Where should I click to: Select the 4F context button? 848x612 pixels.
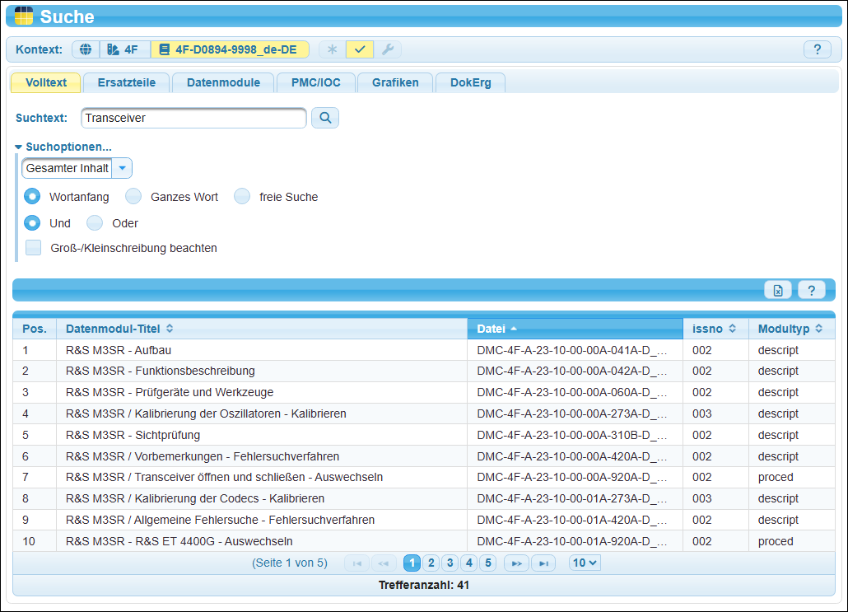point(124,49)
